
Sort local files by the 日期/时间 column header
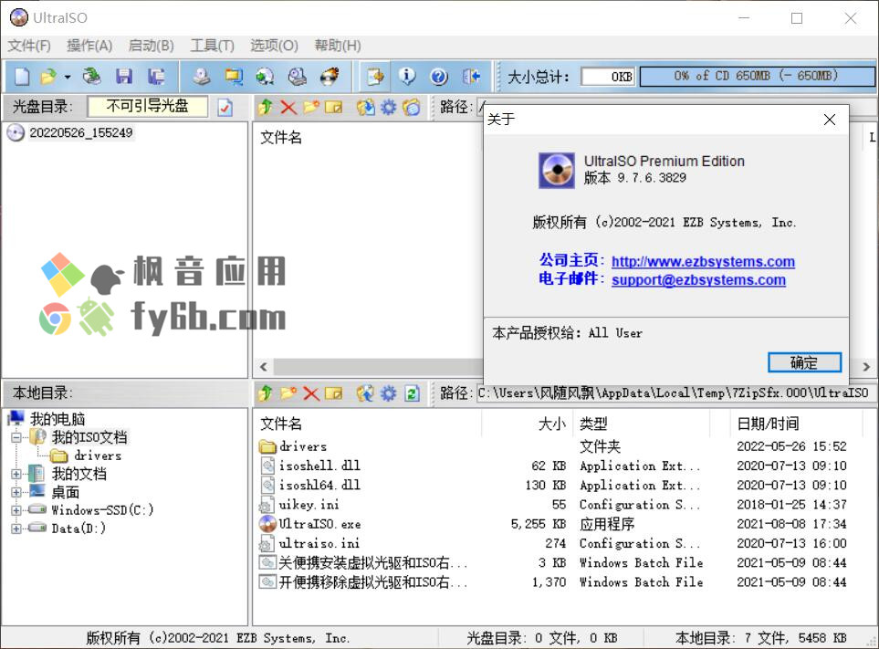(x=768, y=424)
